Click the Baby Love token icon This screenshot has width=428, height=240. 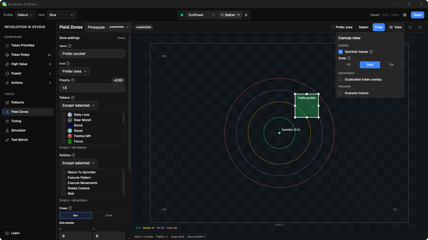pyautogui.click(x=70, y=115)
